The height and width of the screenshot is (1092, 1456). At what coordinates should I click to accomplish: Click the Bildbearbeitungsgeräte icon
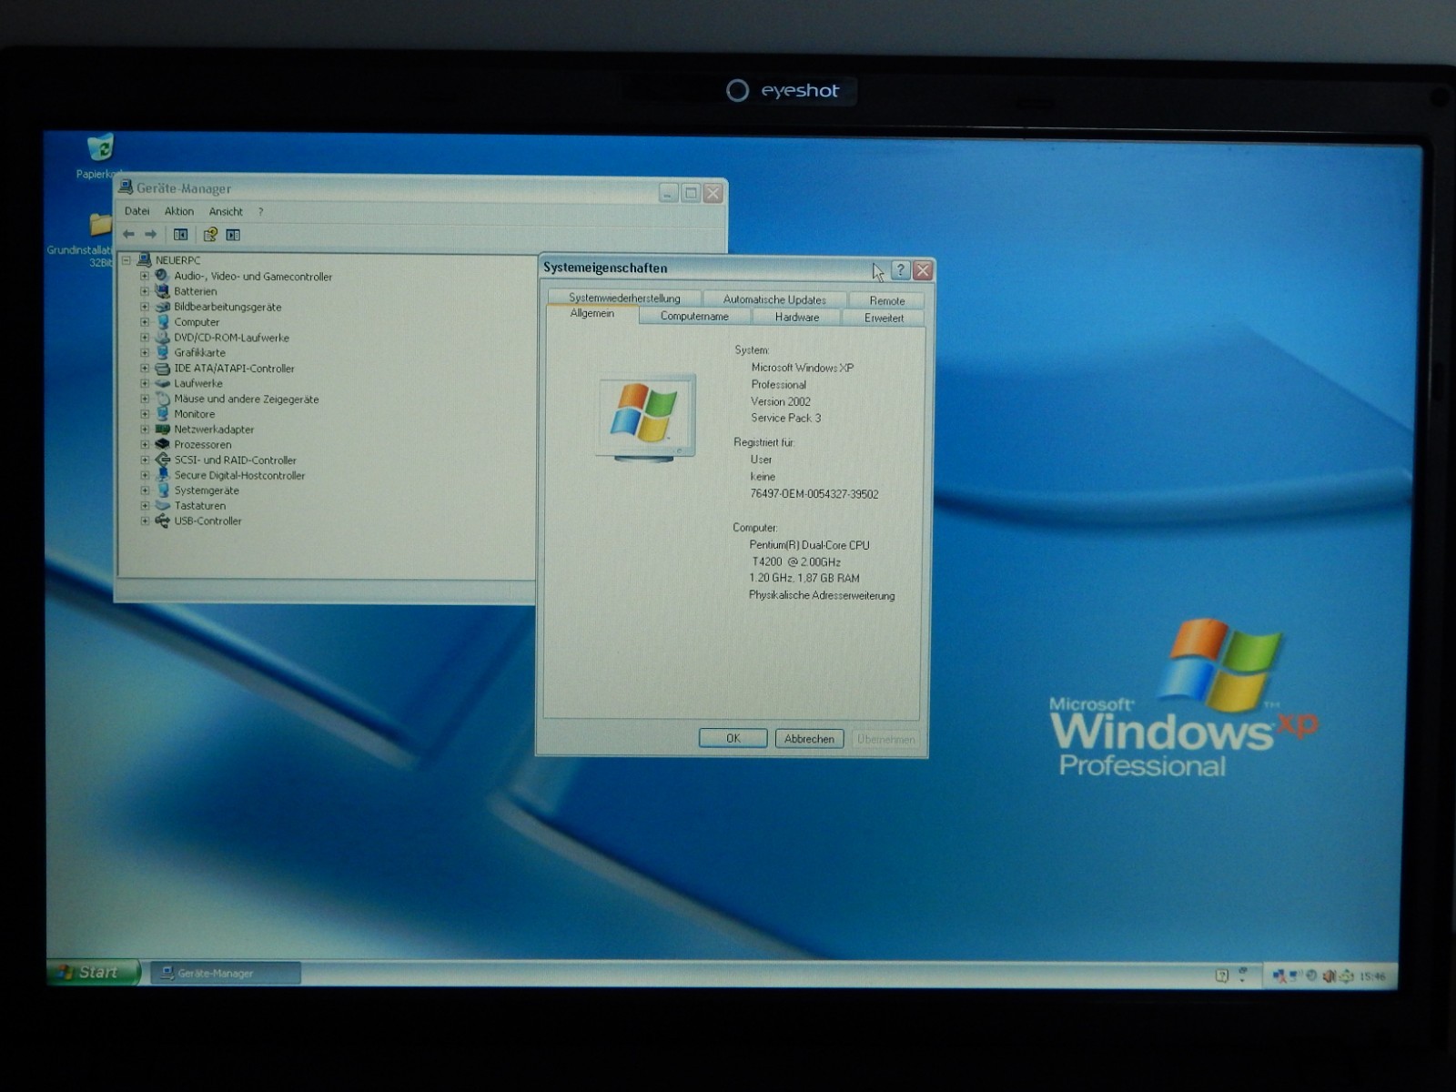tap(163, 307)
